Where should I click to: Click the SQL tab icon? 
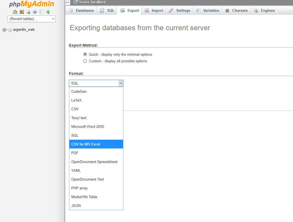(102, 10)
